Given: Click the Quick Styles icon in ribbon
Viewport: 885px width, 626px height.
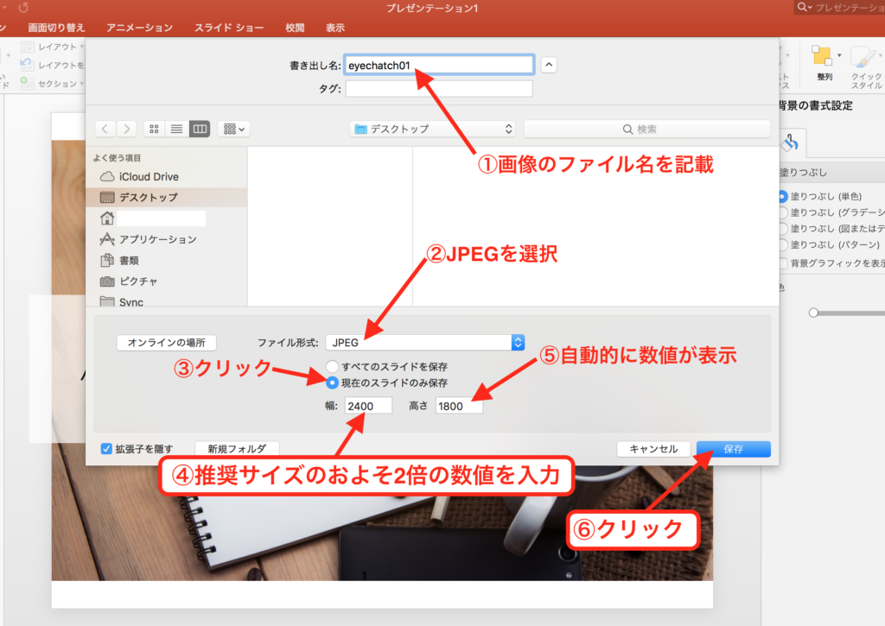Looking at the screenshot, I should [x=865, y=60].
